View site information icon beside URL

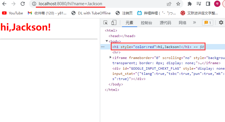34,4
